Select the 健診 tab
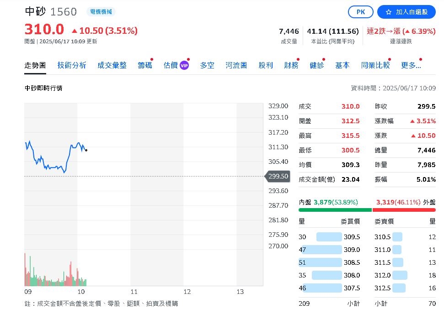Screen dimensions: 444x314 [316, 65]
